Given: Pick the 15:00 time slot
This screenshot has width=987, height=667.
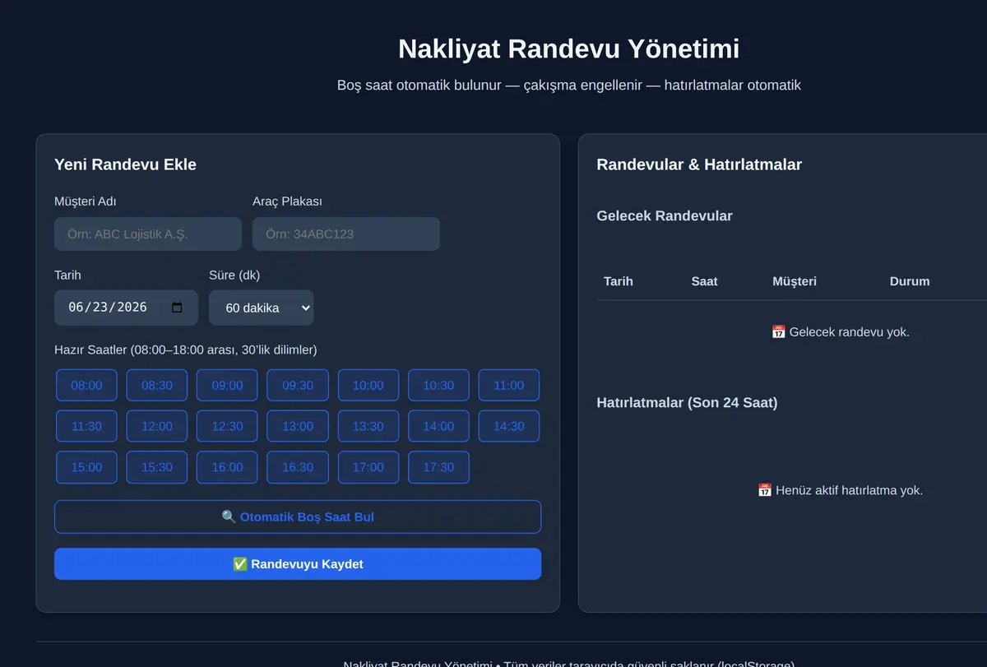Looking at the screenshot, I should [x=86, y=467].
